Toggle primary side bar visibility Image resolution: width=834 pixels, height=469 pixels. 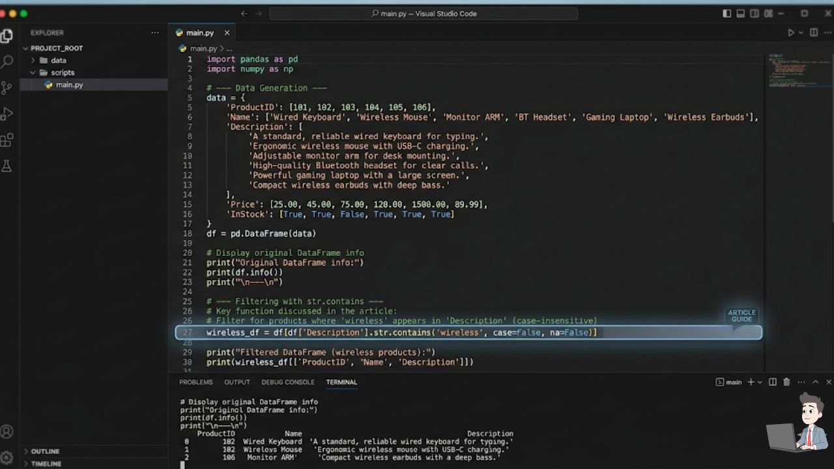pyautogui.click(x=727, y=13)
